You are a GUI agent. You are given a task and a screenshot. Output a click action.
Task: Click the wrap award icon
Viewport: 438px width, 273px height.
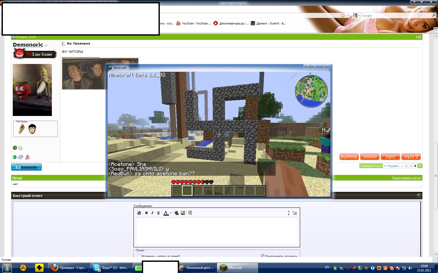point(22,129)
